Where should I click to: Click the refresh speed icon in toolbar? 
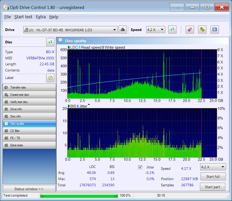click(x=172, y=30)
